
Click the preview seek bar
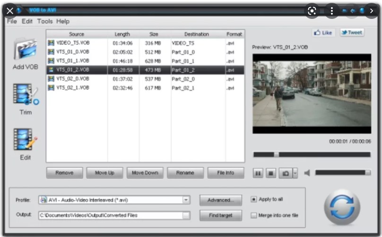tap(312, 154)
